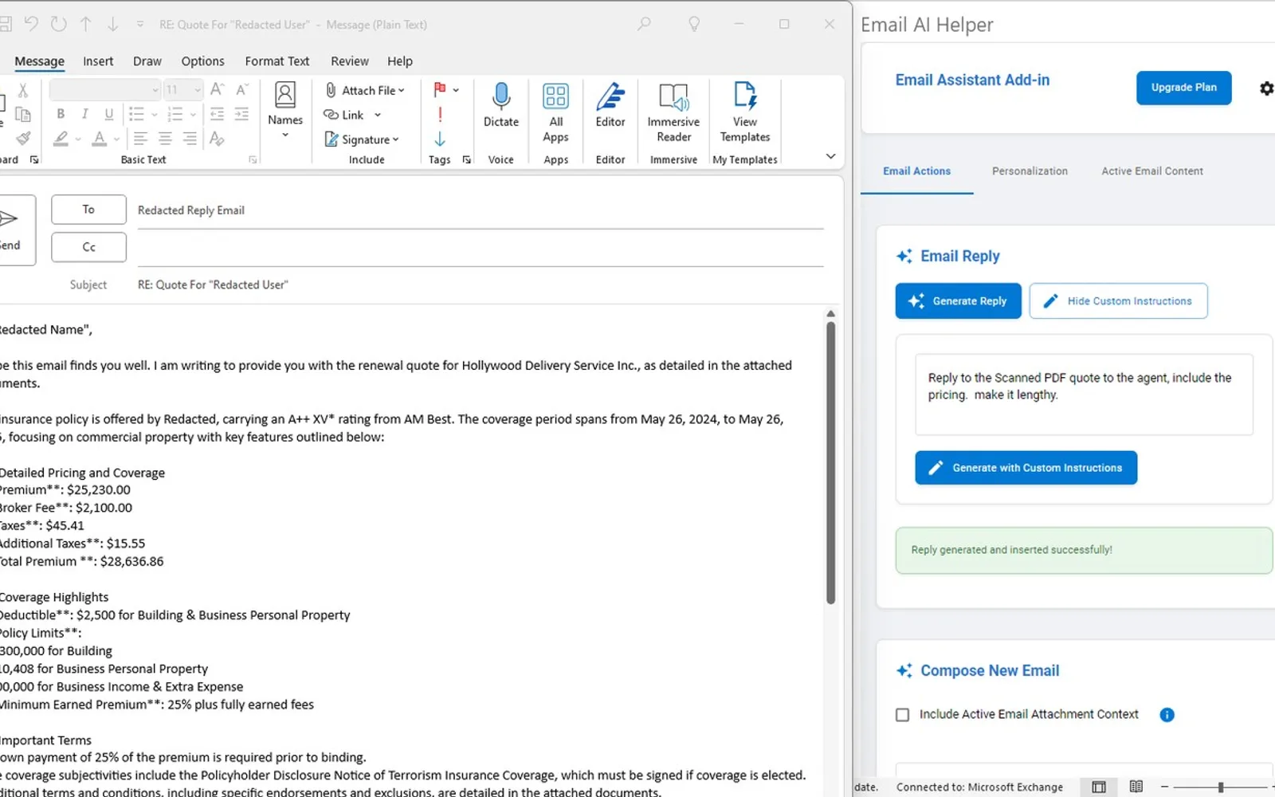Viewport: 1275px width, 797px height.
Task: Launch the Editor pen icon
Action: click(610, 96)
